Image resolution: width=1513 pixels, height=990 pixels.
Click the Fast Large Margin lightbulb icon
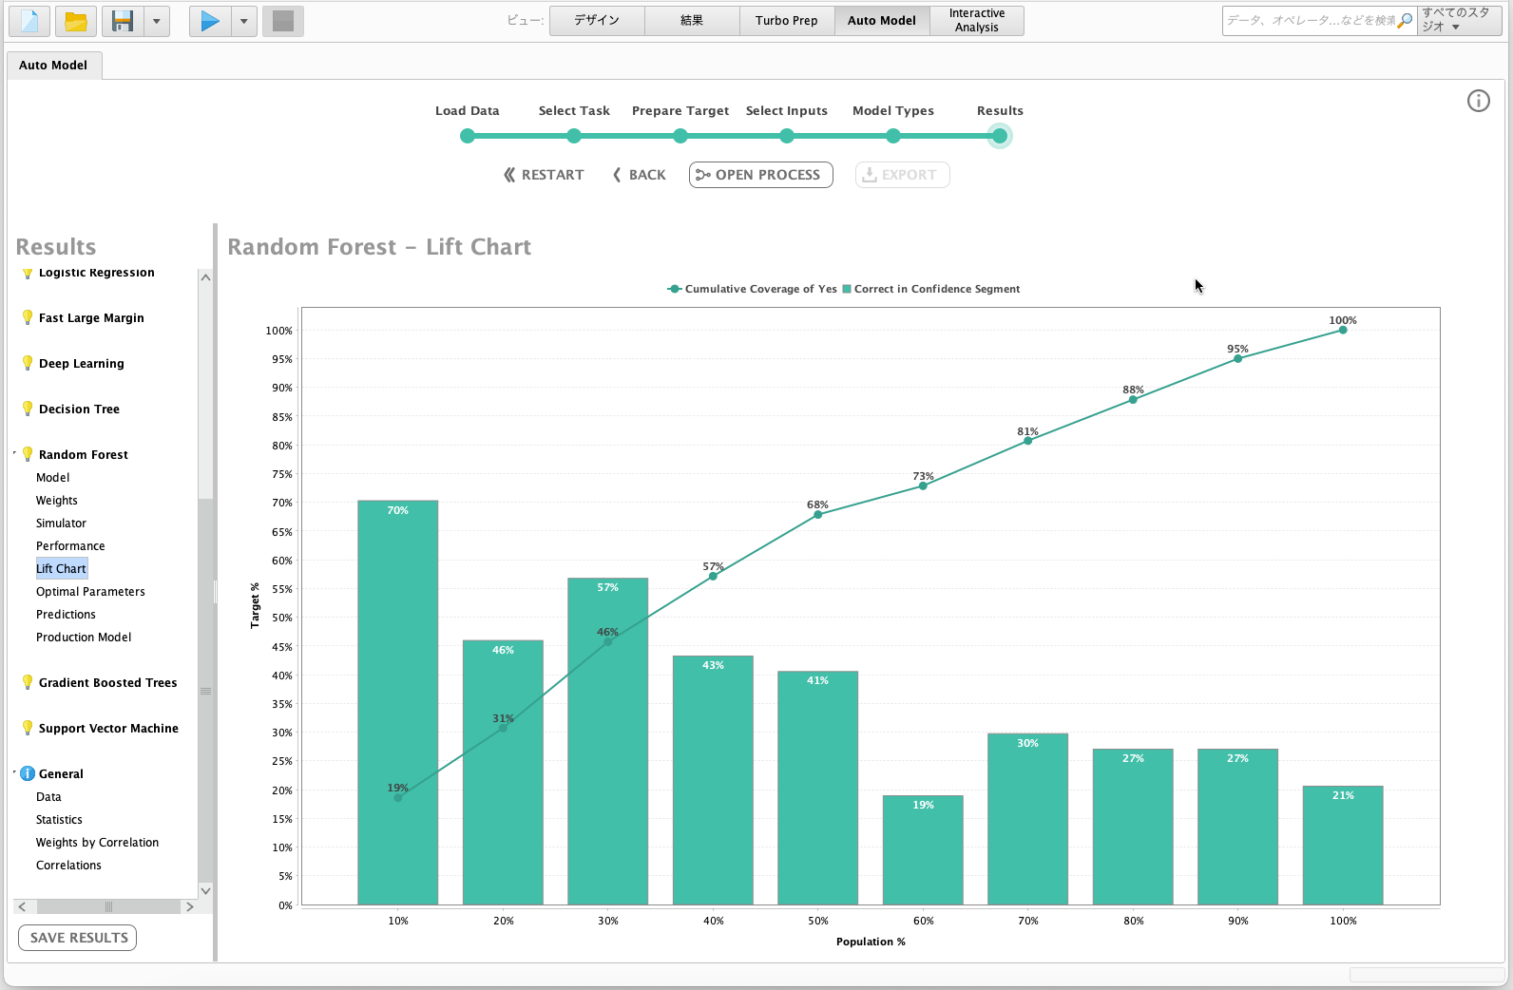[x=28, y=317]
